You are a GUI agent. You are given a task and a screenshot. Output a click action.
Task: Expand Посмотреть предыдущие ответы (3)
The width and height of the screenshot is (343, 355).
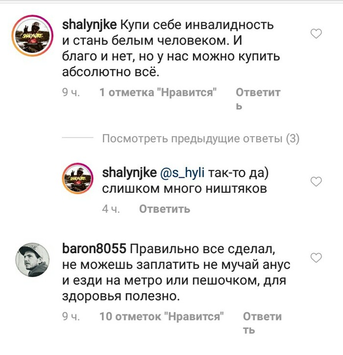(201, 139)
